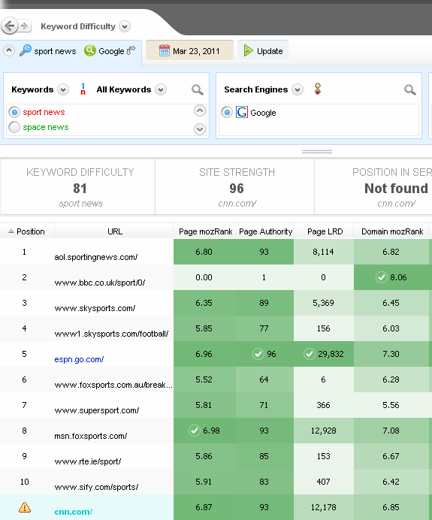The height and width of the screenshot is (520, 432).
Task: Click the magnifier icon in Search Engines panel
Action: pos(409,89)
